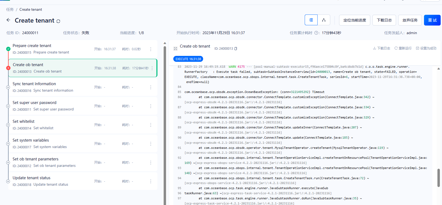Click the 放弃任务 button
Viewport: 442px width, 205px height.
coord(410,20)
